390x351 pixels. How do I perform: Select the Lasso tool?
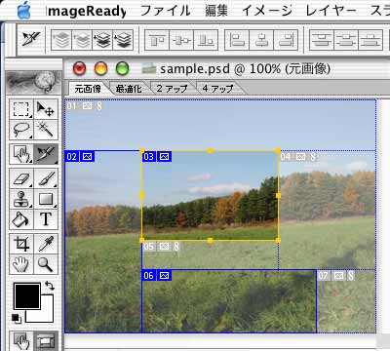pos(21,130)
